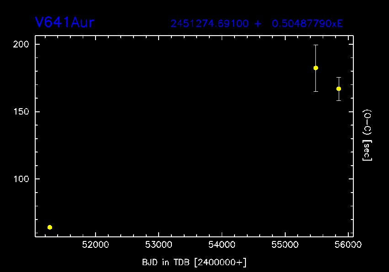Viewport: 389px width, 272px height.
Task: Click the rotated (O-C) [sec] axis label
Action: tap(367, 135)
